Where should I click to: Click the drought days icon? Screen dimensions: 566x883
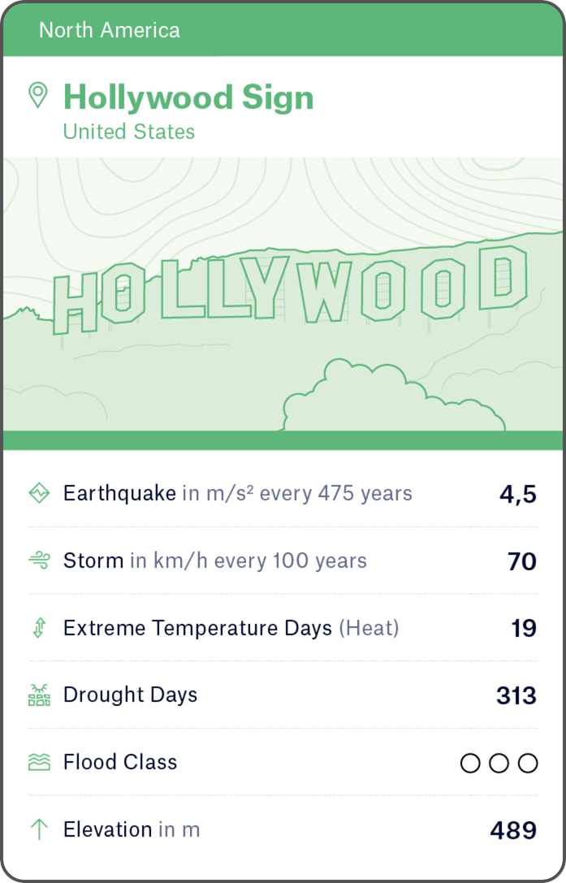[39, 695]
